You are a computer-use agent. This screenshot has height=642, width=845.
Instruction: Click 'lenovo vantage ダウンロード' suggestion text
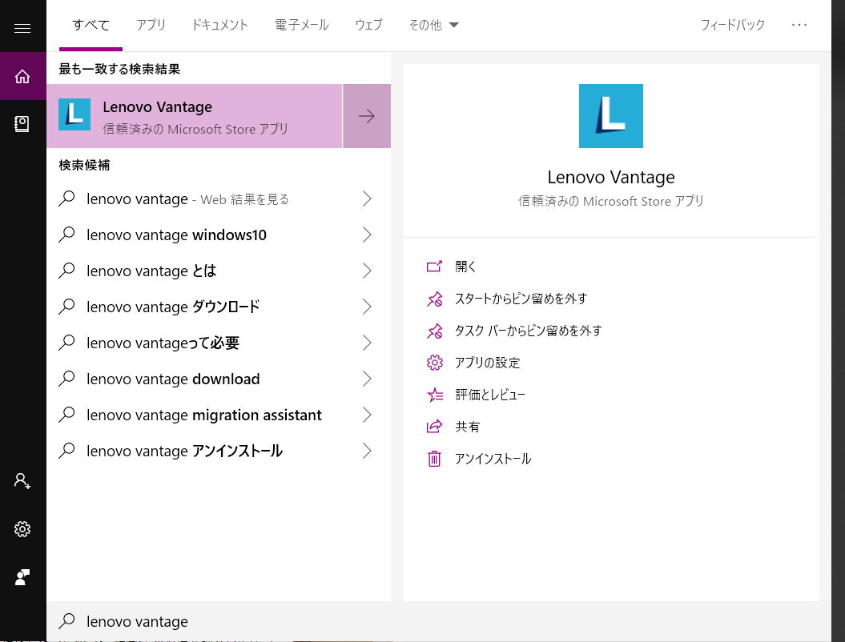coord(173,307)
